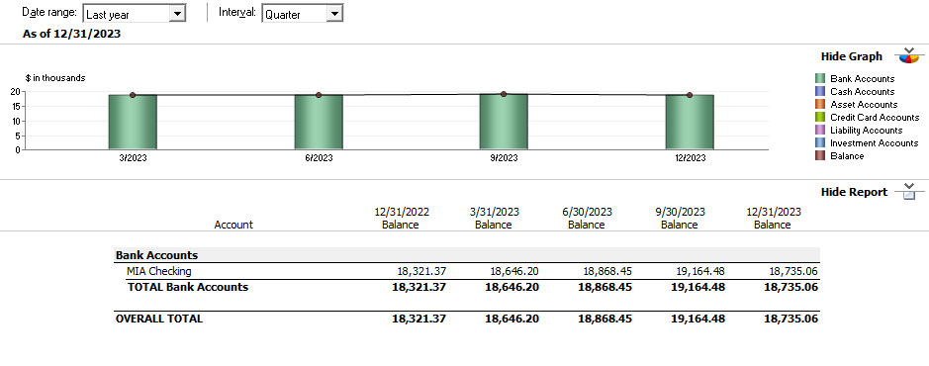929x366 pixels.
Task: Click the Credit Card Accounts legend swatch
Action: click(x=820, y=118)
